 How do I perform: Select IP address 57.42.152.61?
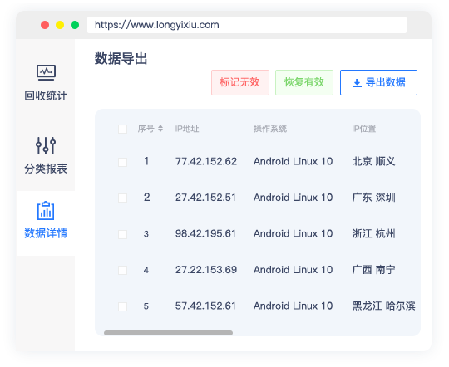(205, 306)
